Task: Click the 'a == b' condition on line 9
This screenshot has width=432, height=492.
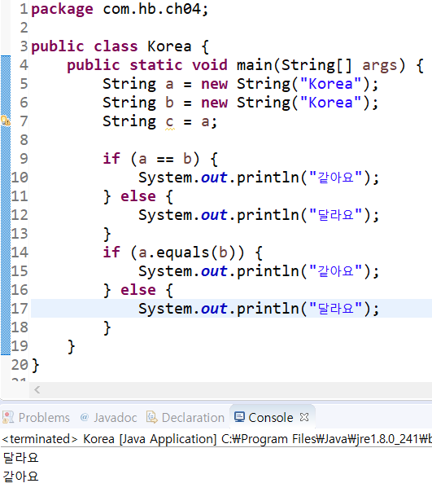Action: point(165,159)
